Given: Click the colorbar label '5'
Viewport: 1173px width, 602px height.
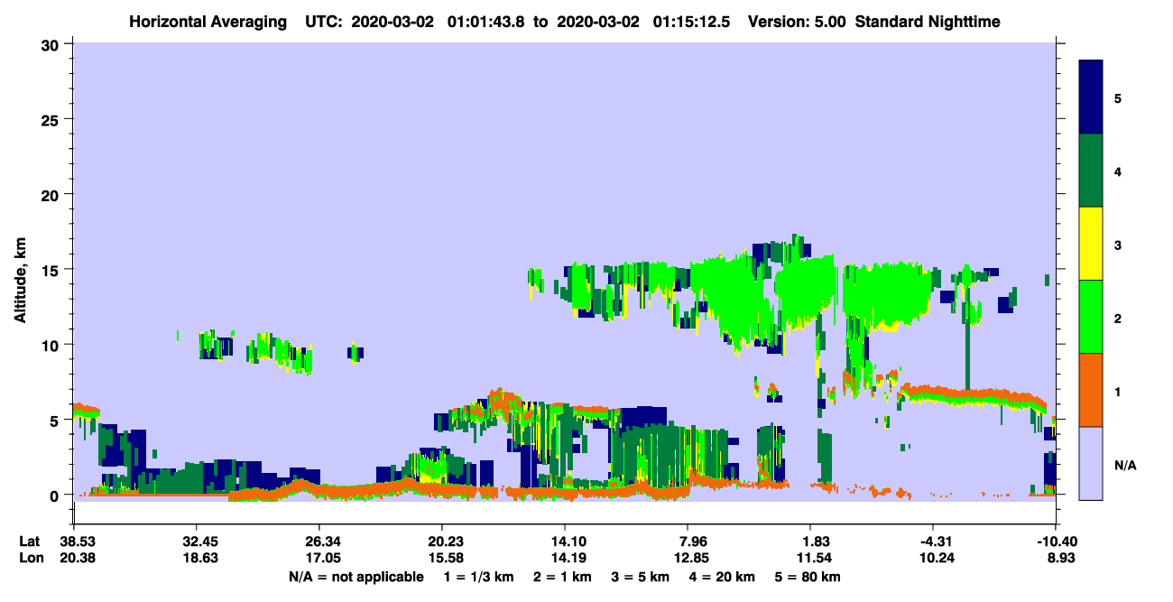Looking at the screenshot, I should point(1118,97).
